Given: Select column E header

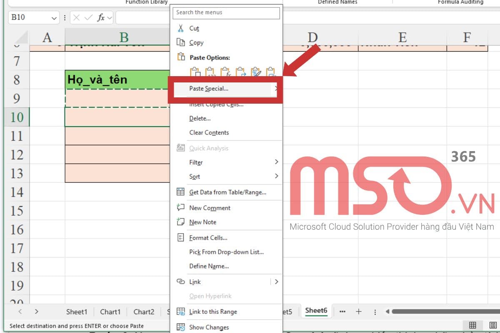Looking at the screenshot, I should (x=402, y=37).
